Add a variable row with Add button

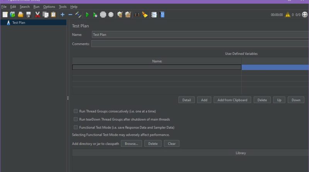click(204, 100)
